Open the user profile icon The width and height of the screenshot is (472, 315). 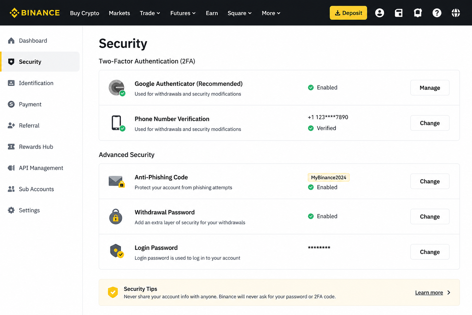click(380, 13)
